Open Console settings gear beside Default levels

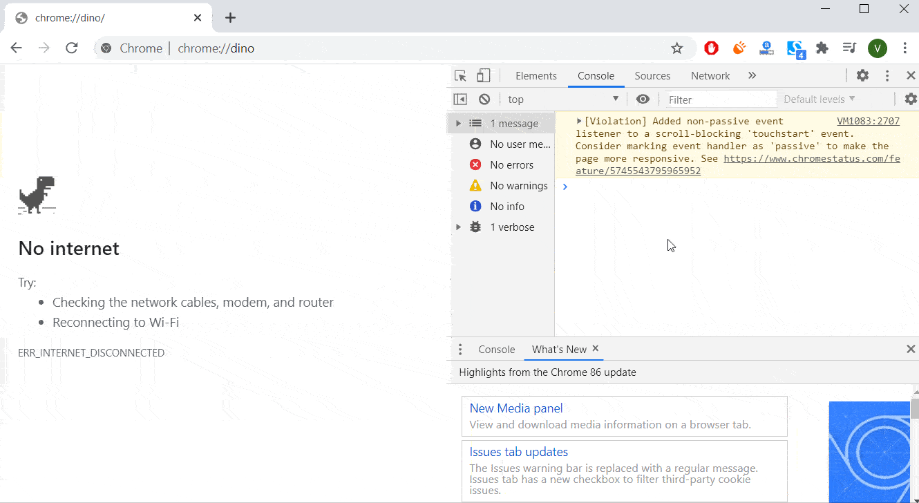pos(911,99)
